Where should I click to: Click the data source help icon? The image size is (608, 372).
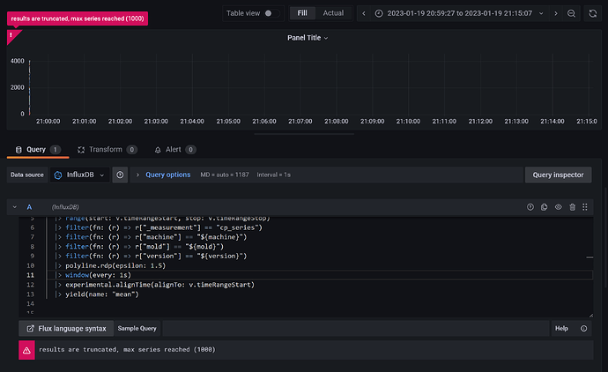121,175
